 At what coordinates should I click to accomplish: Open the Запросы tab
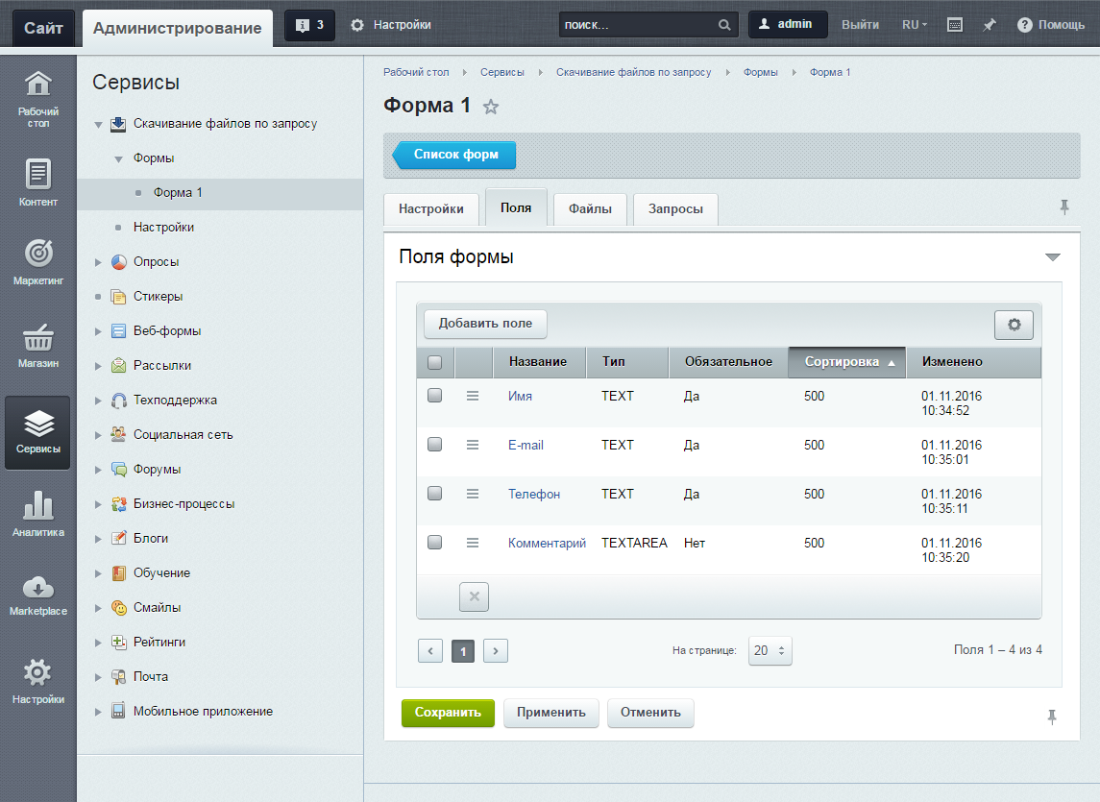pos(674,208)
